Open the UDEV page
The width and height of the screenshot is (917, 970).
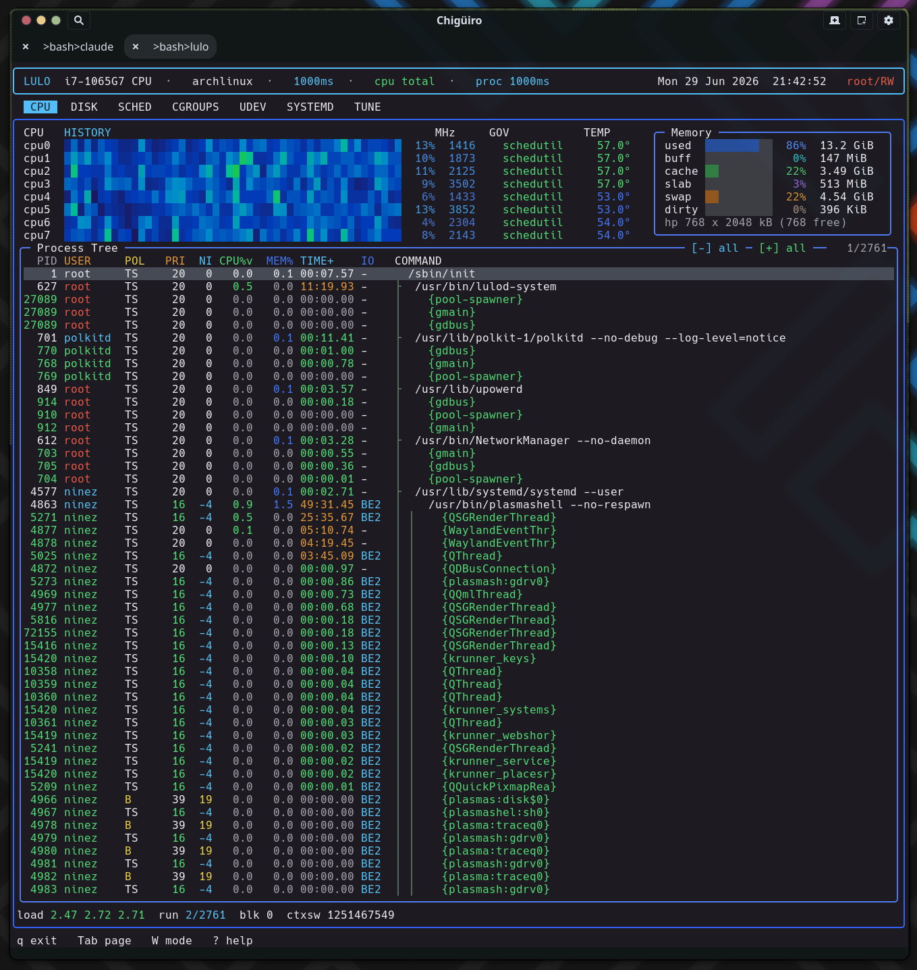(x=253, y=107)
